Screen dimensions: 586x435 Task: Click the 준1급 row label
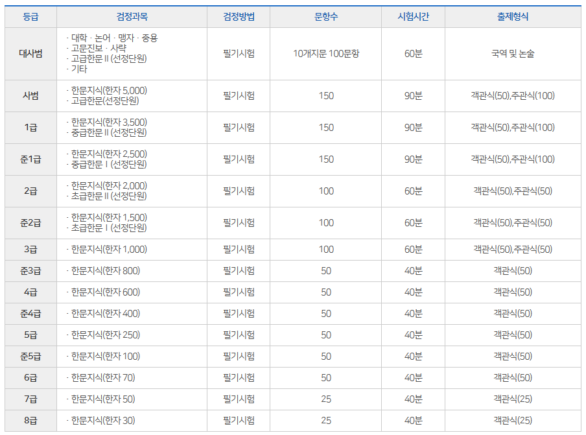(29, 159)
